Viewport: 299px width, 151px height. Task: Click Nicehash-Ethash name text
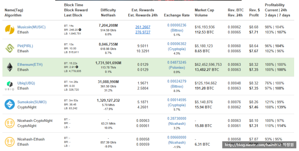point(31,139)
